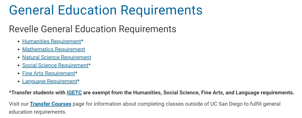Image resolution: width=302 pixels, height=118 pixels.
Task: Click the bold IGETC link
Action: click(74, 93)
